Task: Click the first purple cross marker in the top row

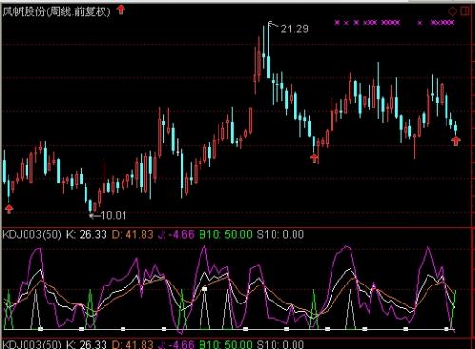Action: coord(337,22)
